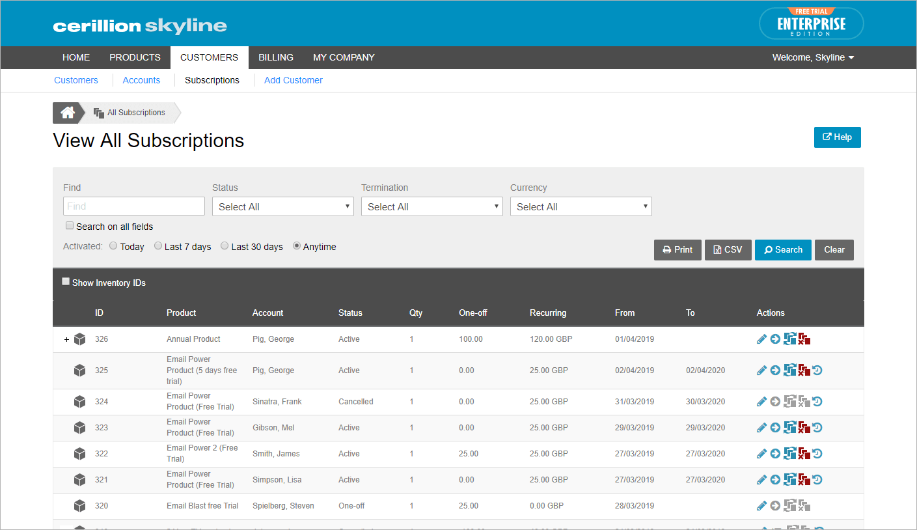Image resolution: width=917 pixels, height=530 pixels.
Task: Choose the Last 7 days radio option
Action: pyautogui.click(x=158, y=246)
